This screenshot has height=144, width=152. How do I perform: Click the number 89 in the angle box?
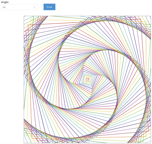[x=4, y=7]
